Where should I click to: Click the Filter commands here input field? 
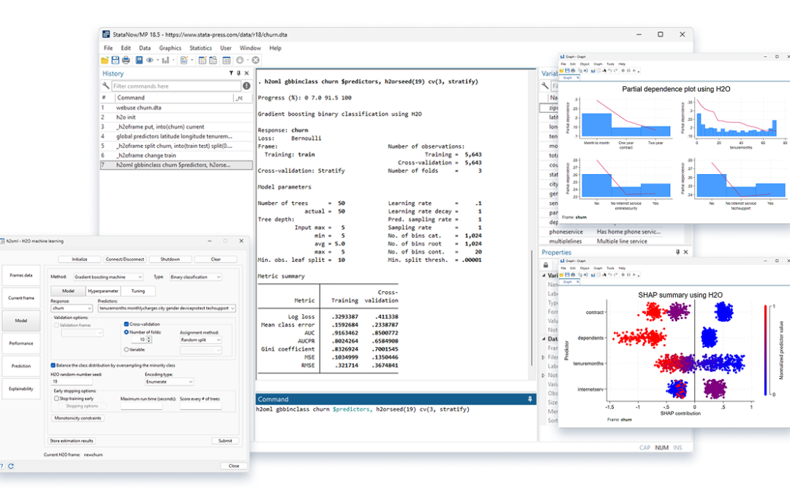point(176,86)
